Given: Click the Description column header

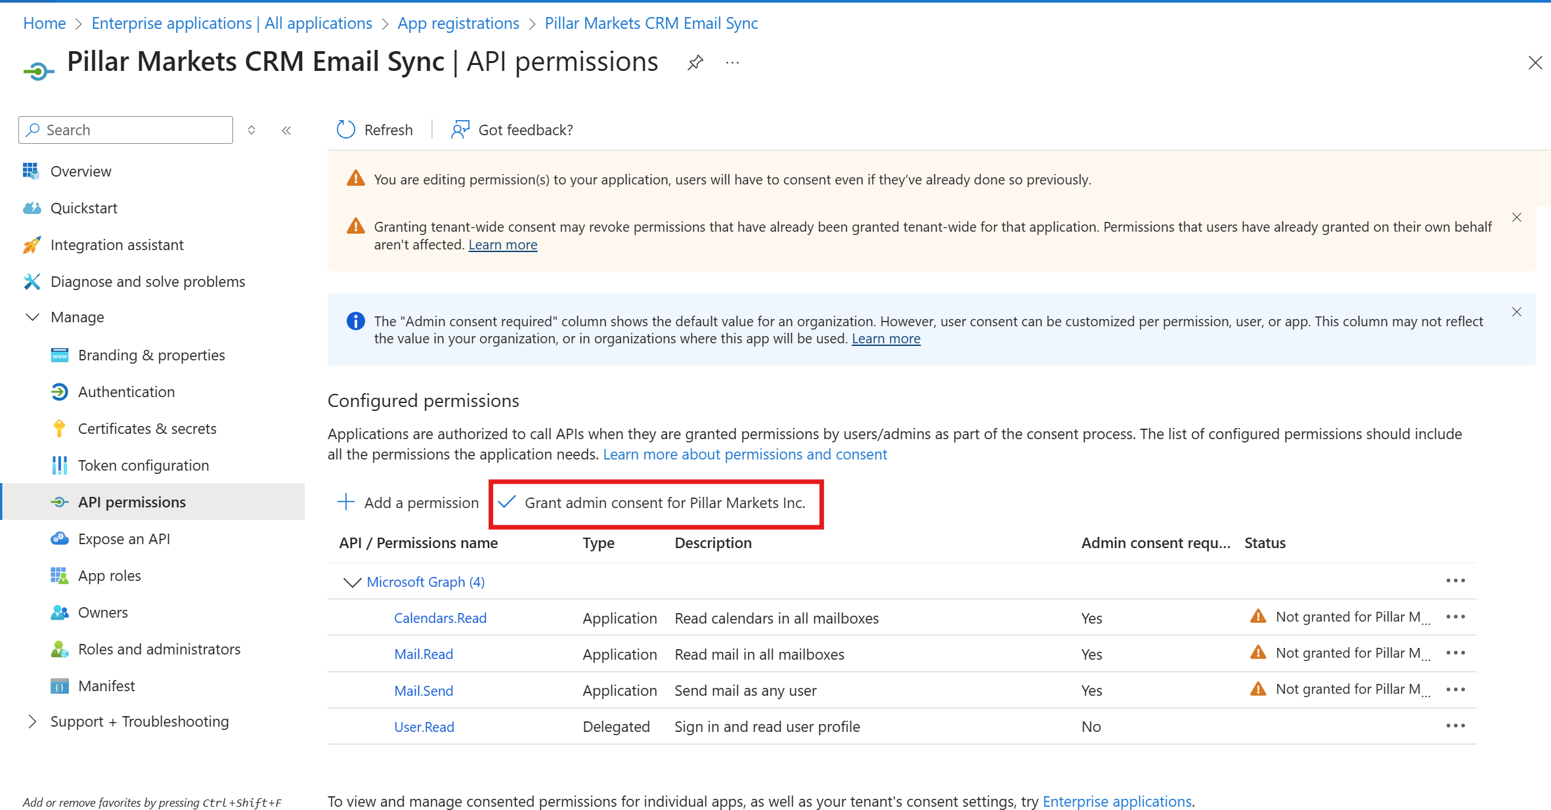Looking at the screenshot, I should 713,543.
